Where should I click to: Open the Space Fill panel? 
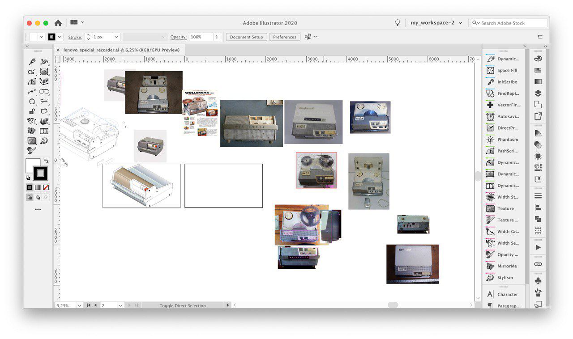tap(503, 70)
